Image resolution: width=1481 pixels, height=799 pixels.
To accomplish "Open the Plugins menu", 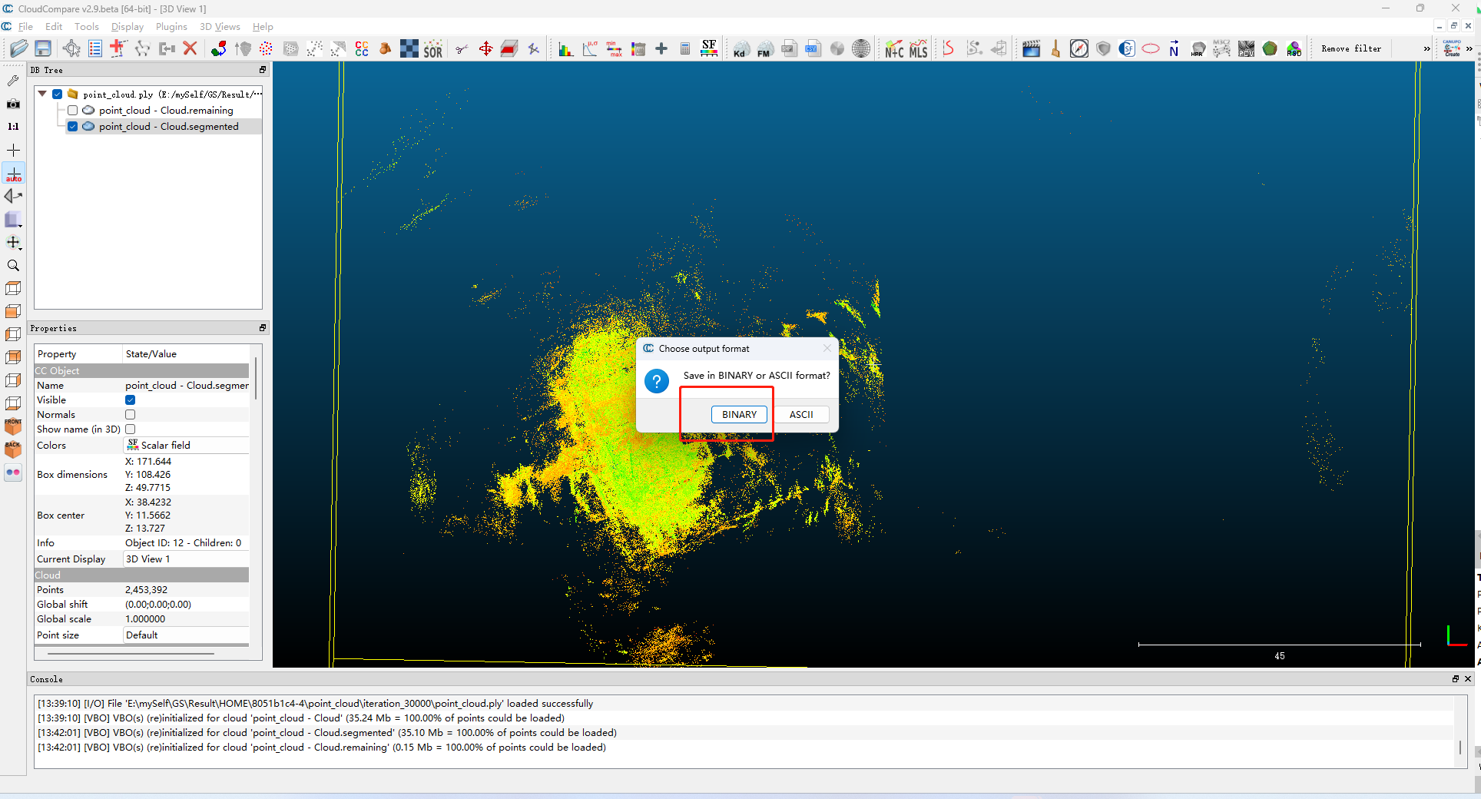I will click(x=171, y=27).
